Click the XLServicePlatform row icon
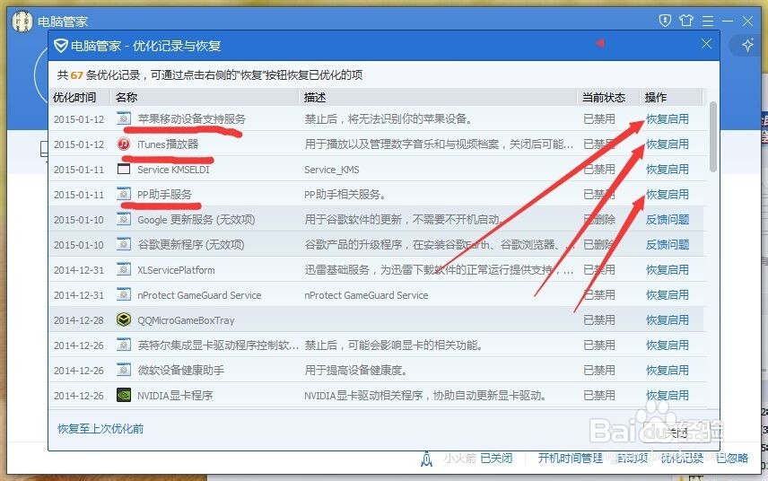This screenshot has height=481, width=768. (x=124, y=269)
